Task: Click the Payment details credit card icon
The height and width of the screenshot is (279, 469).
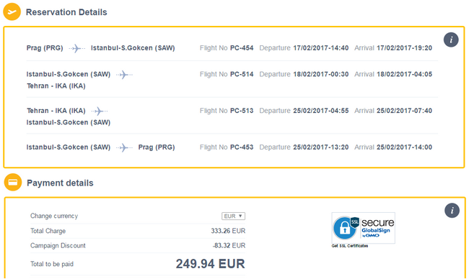Action: (x=12, y=182)
